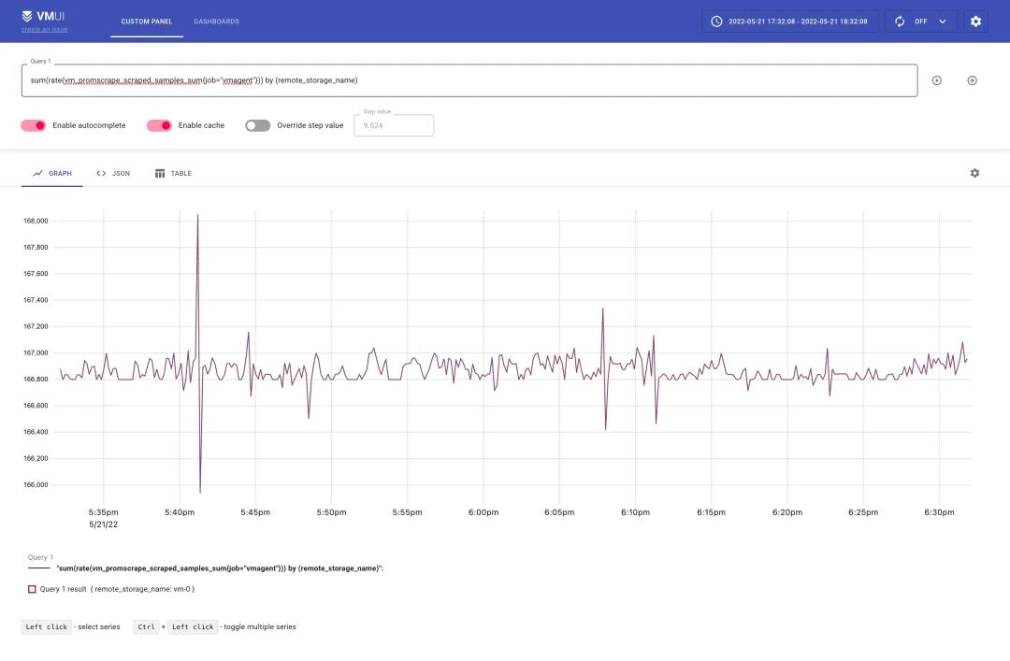
Task: Add a new query with the plus icon
Action: pos(972,80)
